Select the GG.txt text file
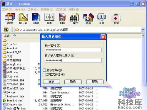The width and height of the screenshot is (147, 110). [9, 92]
